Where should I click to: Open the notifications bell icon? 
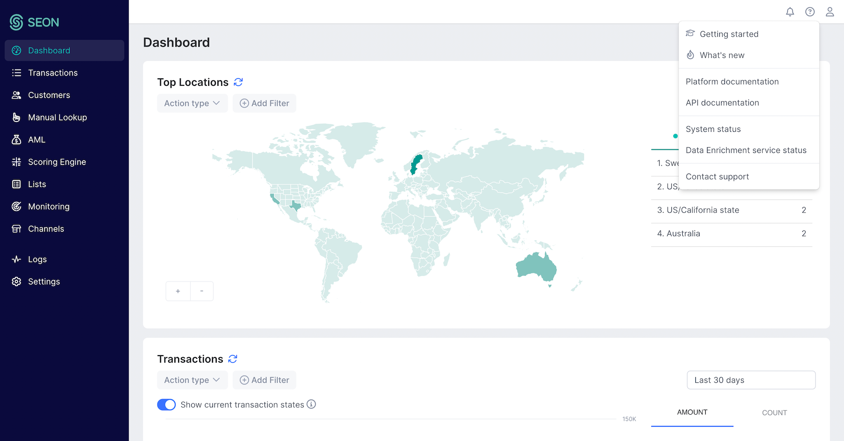pyautogui.click(x=790, y=12)
